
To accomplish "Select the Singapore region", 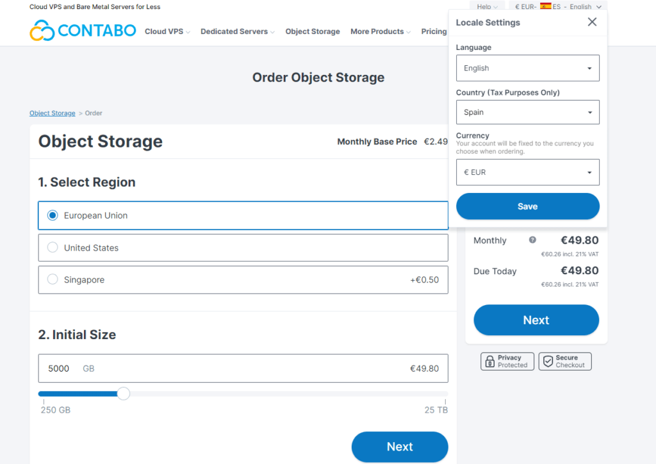I will click(x=243, y=280).
